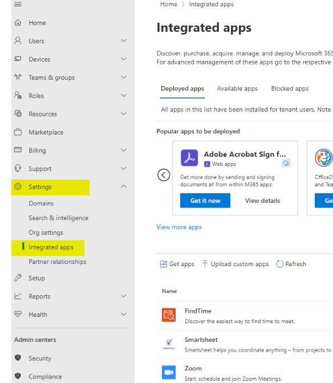Open Domains under Settings
The width and height of the screenshot is (333, 383).
coord(41,203)
